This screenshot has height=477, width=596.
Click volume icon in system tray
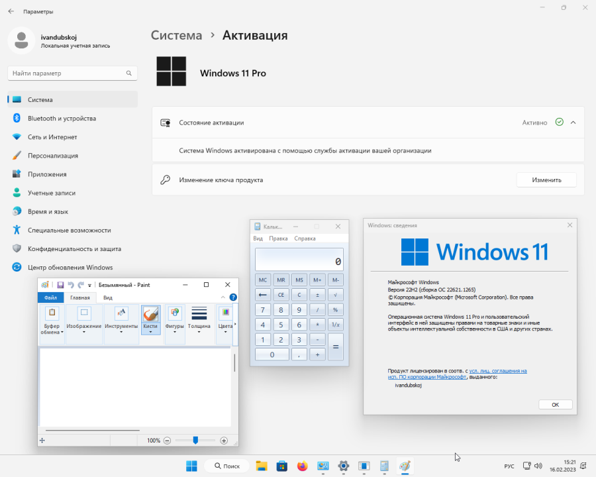pos(538,466)
